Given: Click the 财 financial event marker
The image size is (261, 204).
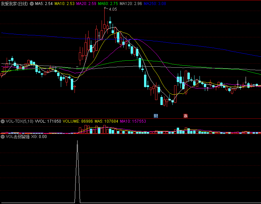Looking at the screenshot, I should coord(156,116).
